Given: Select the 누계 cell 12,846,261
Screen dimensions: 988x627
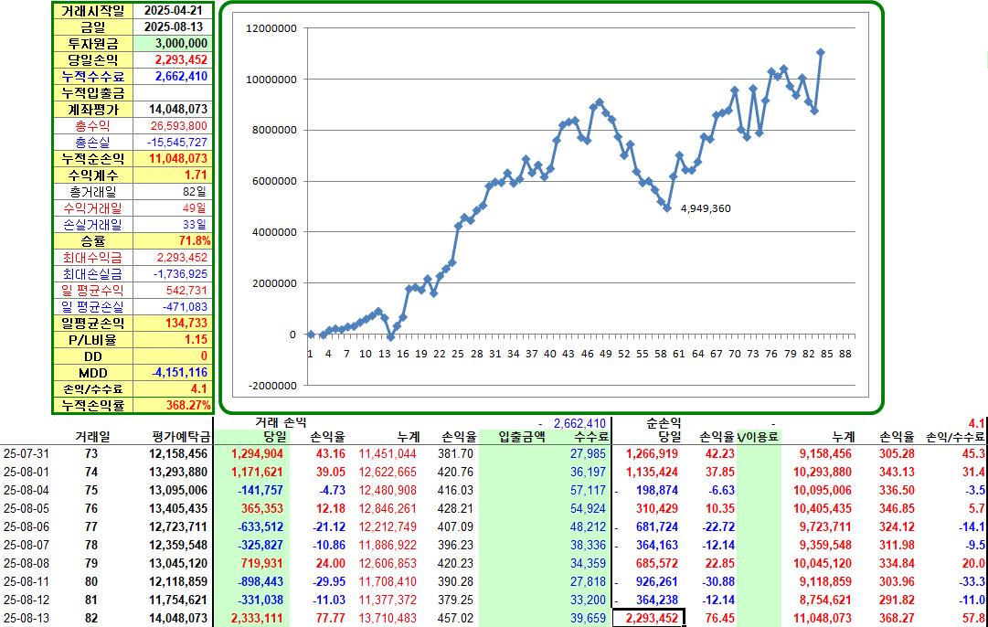Looking at the screenshot, I should (388, 508).
